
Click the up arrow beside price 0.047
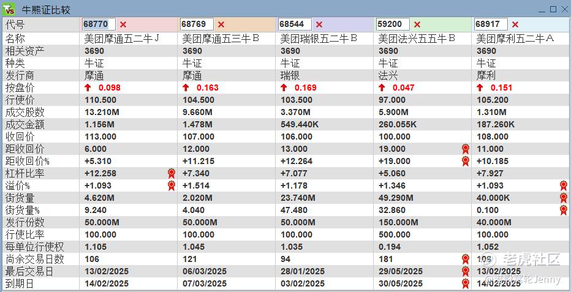(x=382, y=88)
